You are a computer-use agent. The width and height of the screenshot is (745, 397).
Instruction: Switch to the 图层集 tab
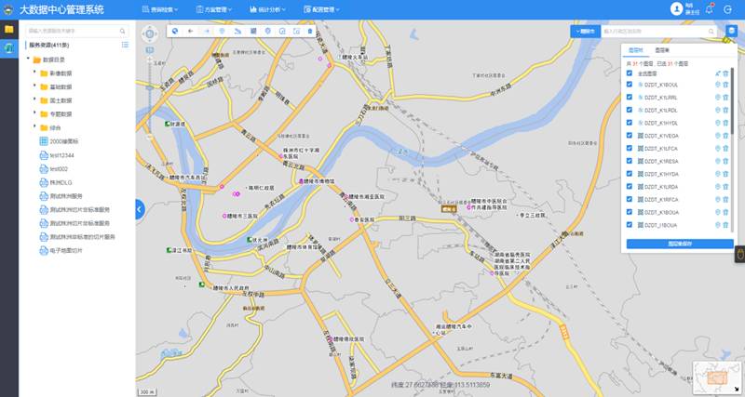pos(662,49)
